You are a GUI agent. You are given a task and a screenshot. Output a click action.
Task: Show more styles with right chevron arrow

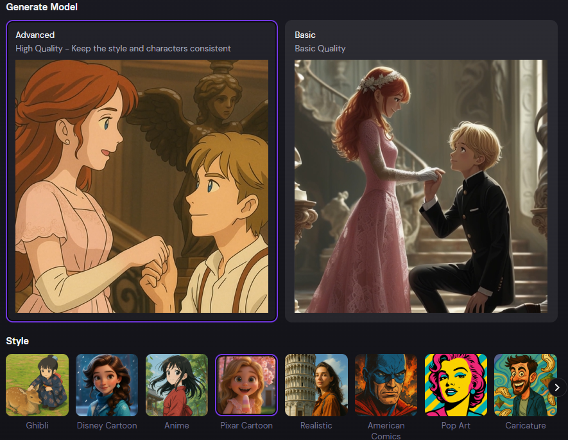pyautogui.click(x=557, y=387)
